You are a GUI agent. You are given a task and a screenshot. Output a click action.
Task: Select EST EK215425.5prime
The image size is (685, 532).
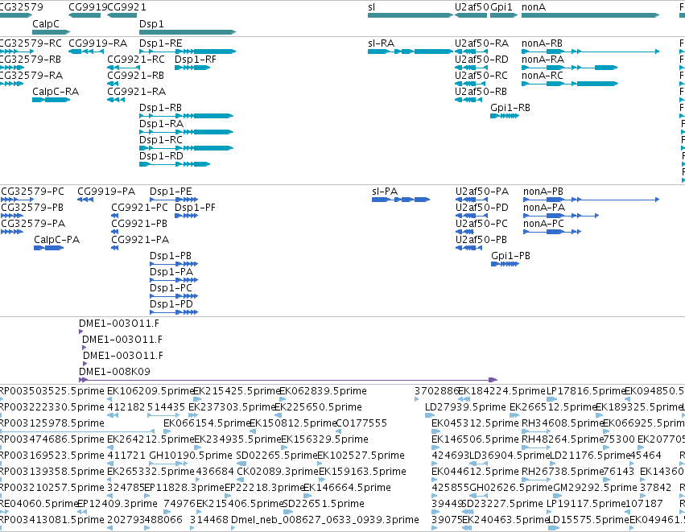(237, 391)
